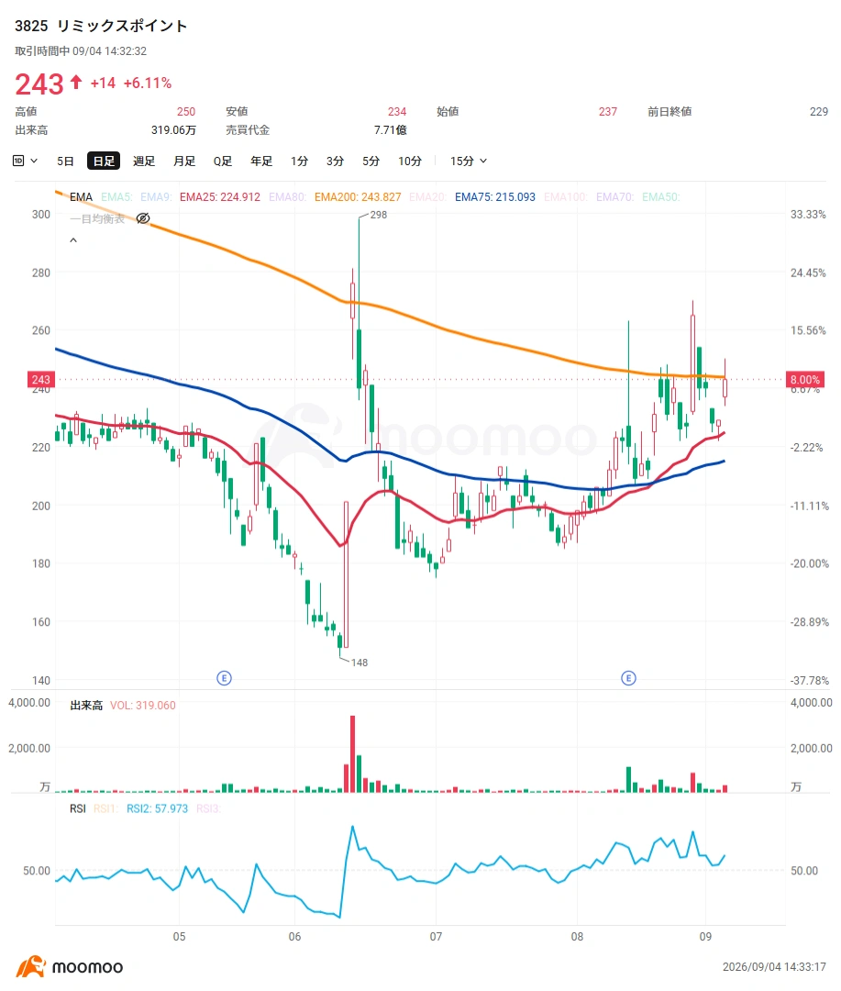Click the EMA indicator label
841x991 pixels.
coord(81,197)
